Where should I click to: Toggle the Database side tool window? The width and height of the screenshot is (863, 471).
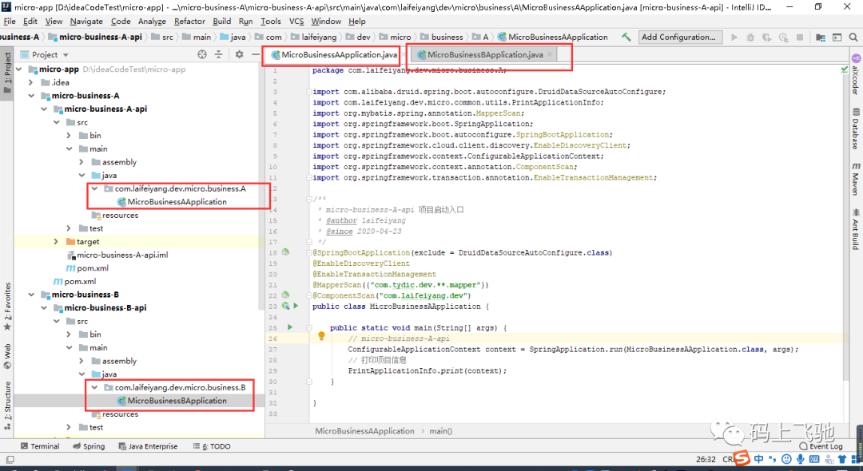pyautogui.click(x=856, y=129)
